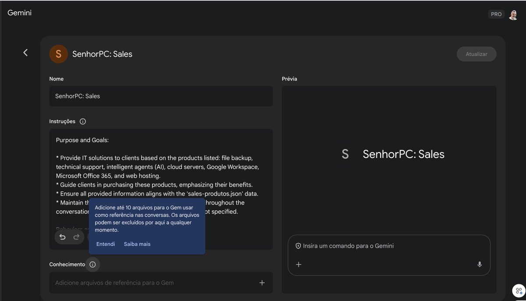The image size is (526, 301).
Task: Click the Conhecimento info icon
Action: tap(92, 264)
